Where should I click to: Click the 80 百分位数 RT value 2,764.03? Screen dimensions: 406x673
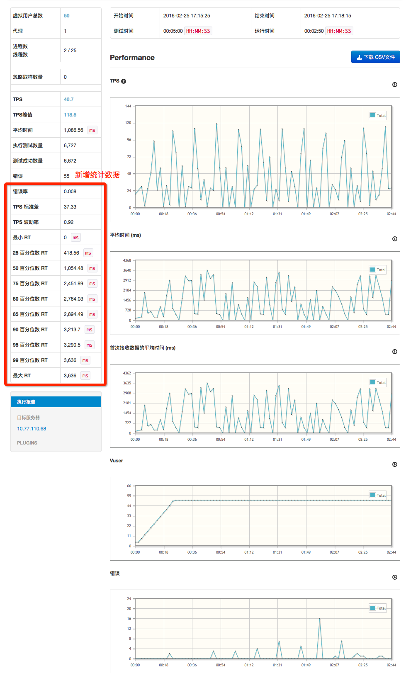coord(73,299)
